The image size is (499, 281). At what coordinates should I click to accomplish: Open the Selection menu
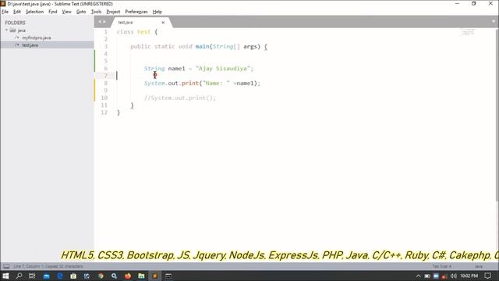click(x=34, y=12)
